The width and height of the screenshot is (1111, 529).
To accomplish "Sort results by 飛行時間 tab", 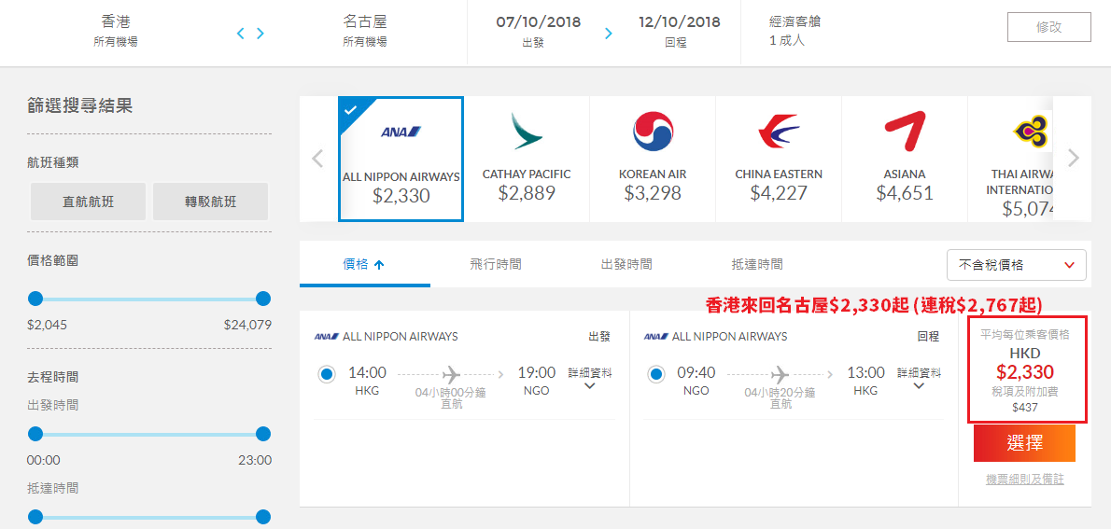I will pos(495,265).
